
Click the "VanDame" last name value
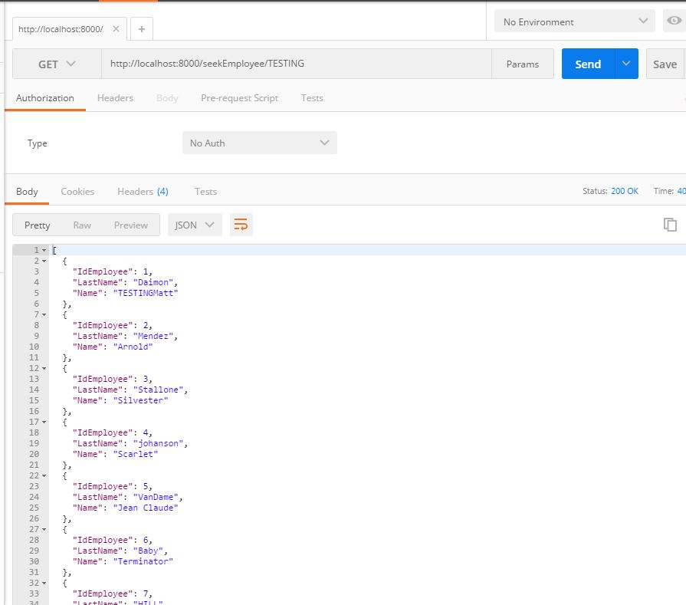coord(156,498)
